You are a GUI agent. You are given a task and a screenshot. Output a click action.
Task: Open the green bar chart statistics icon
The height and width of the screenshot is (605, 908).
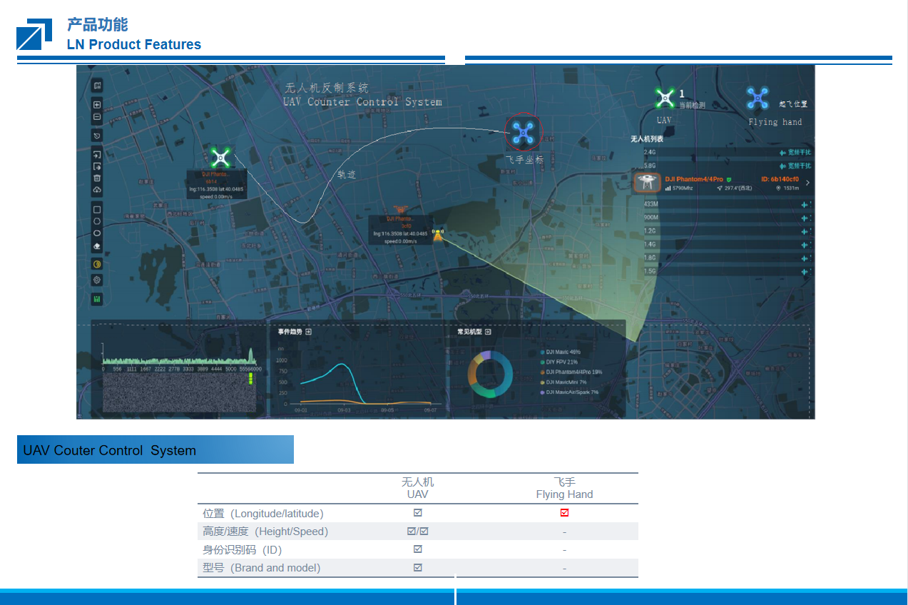tap(97, 300)
